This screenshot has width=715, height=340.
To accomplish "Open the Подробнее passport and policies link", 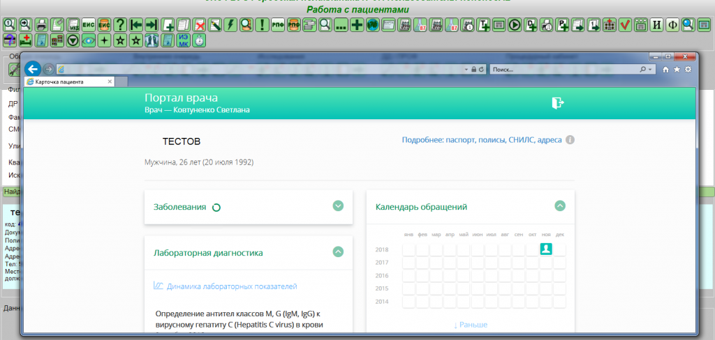I will pos(481,139).
